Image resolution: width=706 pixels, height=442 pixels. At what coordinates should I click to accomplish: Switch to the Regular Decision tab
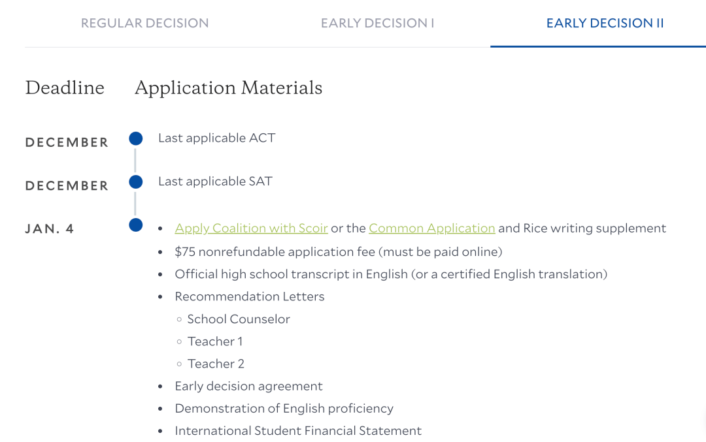(144, 24)
